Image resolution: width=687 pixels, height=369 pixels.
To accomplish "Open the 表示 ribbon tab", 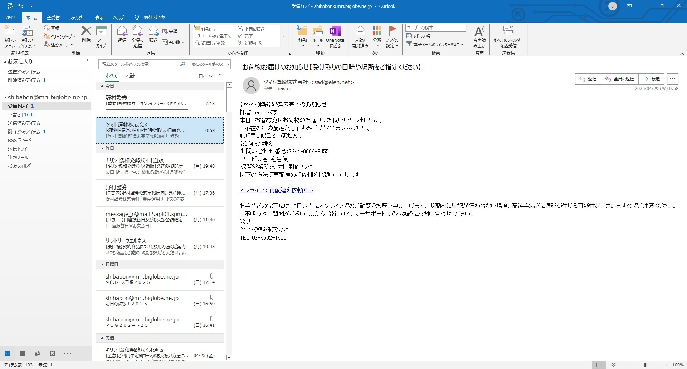I will coord(99,18).
